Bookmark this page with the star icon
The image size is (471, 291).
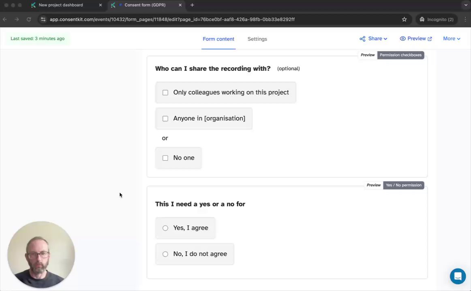[404, 19]
